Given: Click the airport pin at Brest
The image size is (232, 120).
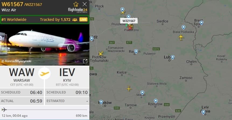Looking at the screenshot, I should click(201, 23).
